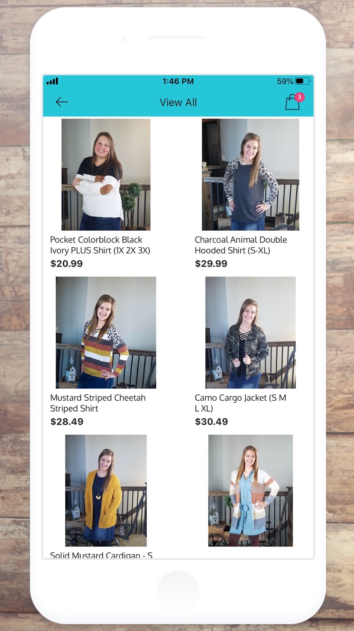This screenshot has width=354, height=631.
Task: Tap the back arrow icon
Action: [x=62, y=102]
